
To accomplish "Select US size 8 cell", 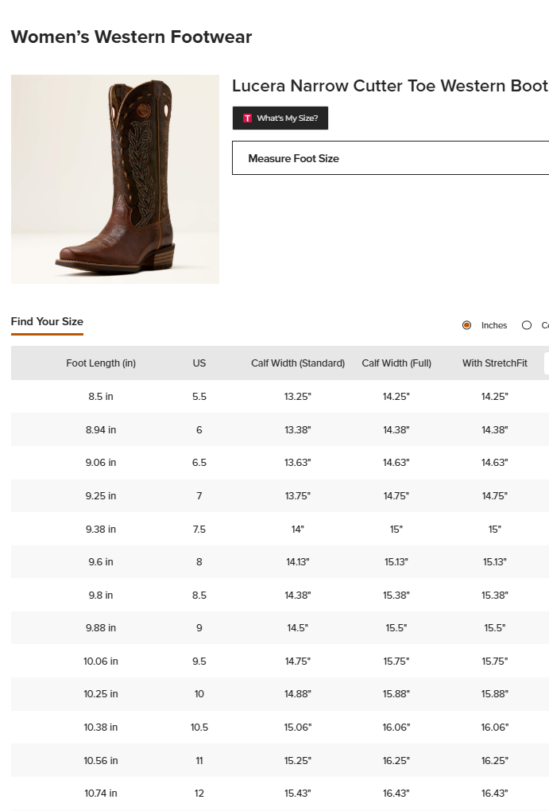I will coord(199,561).
